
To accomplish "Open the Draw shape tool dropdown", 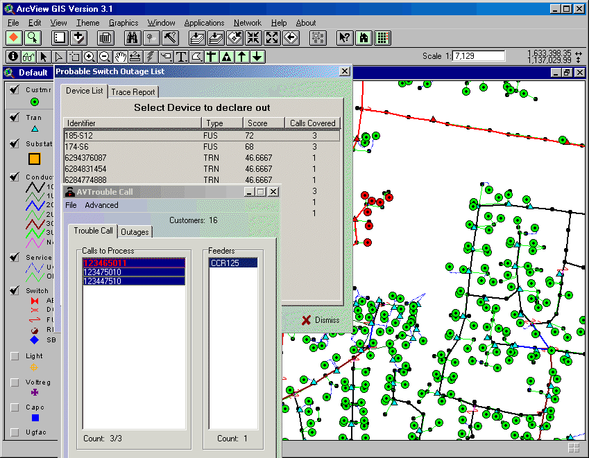I will (196, 57).
